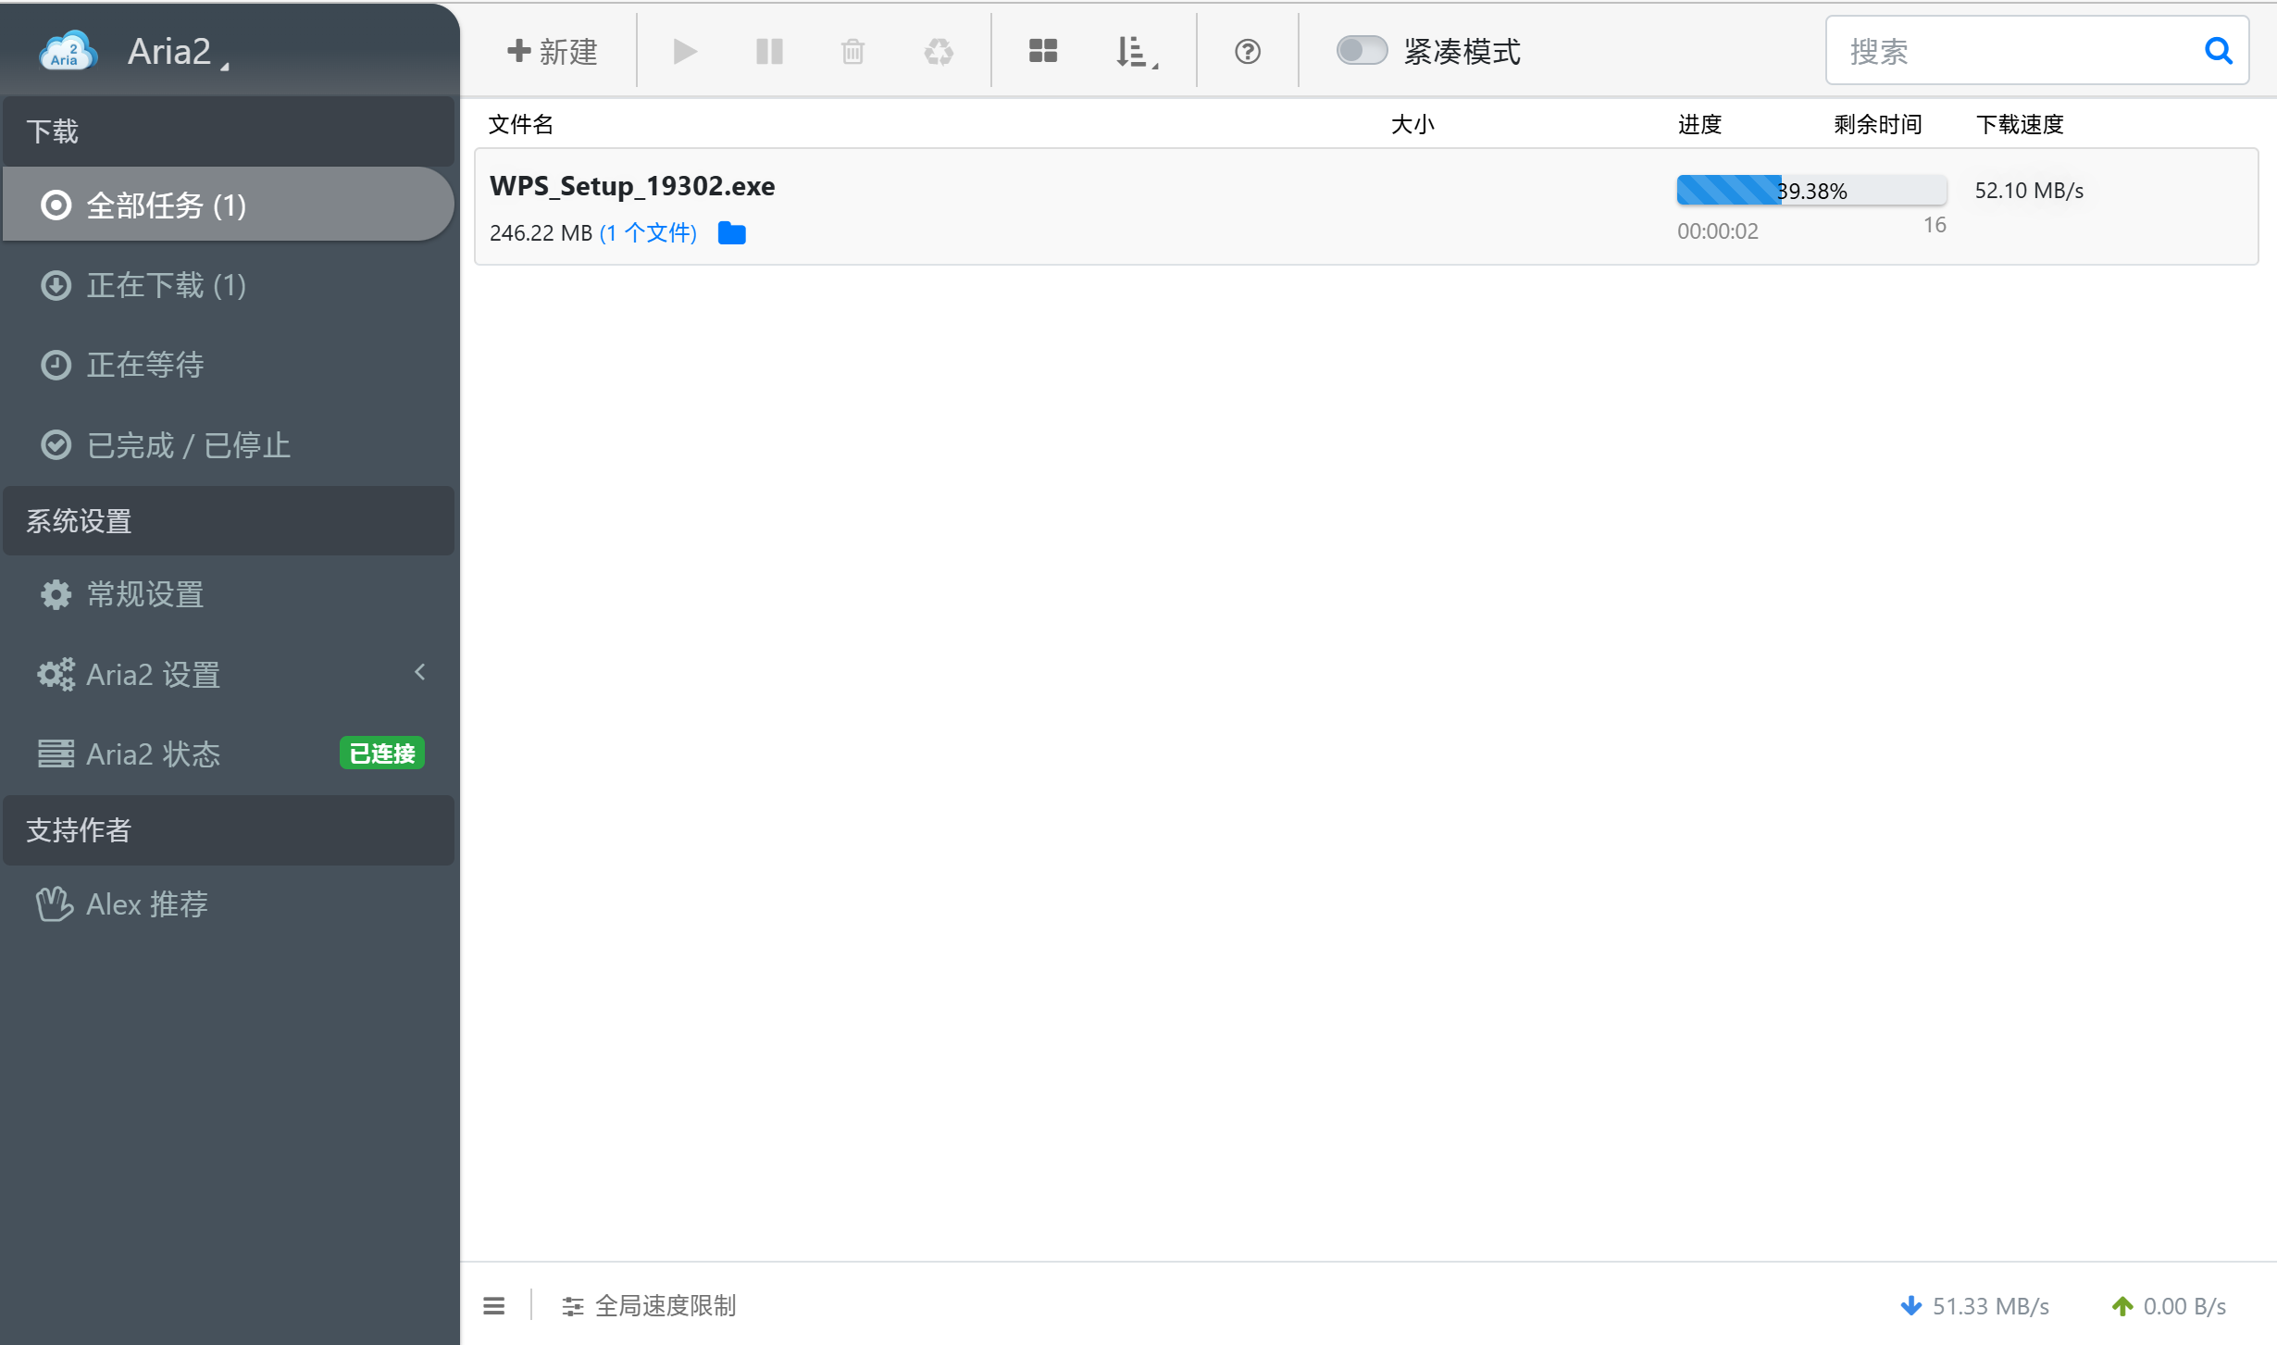2277x1345 pixels.
Task: Click the delete task icon
Action: tap(852, 51)
